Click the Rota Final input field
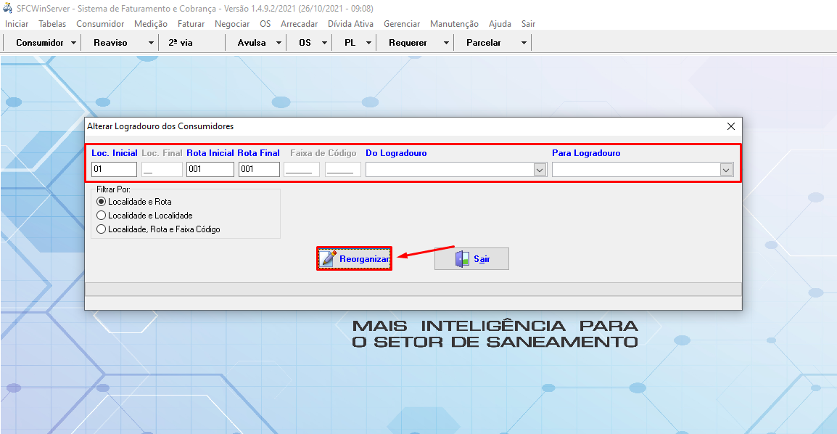Image resolution: width=837 pixels, height=434 pixels. coord(259,170)
